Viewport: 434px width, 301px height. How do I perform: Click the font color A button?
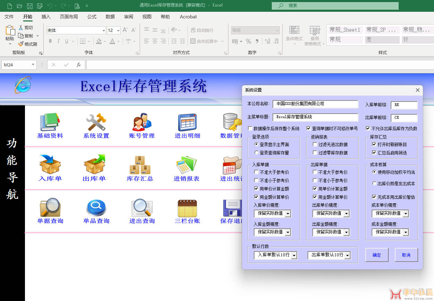coord(112,41)
